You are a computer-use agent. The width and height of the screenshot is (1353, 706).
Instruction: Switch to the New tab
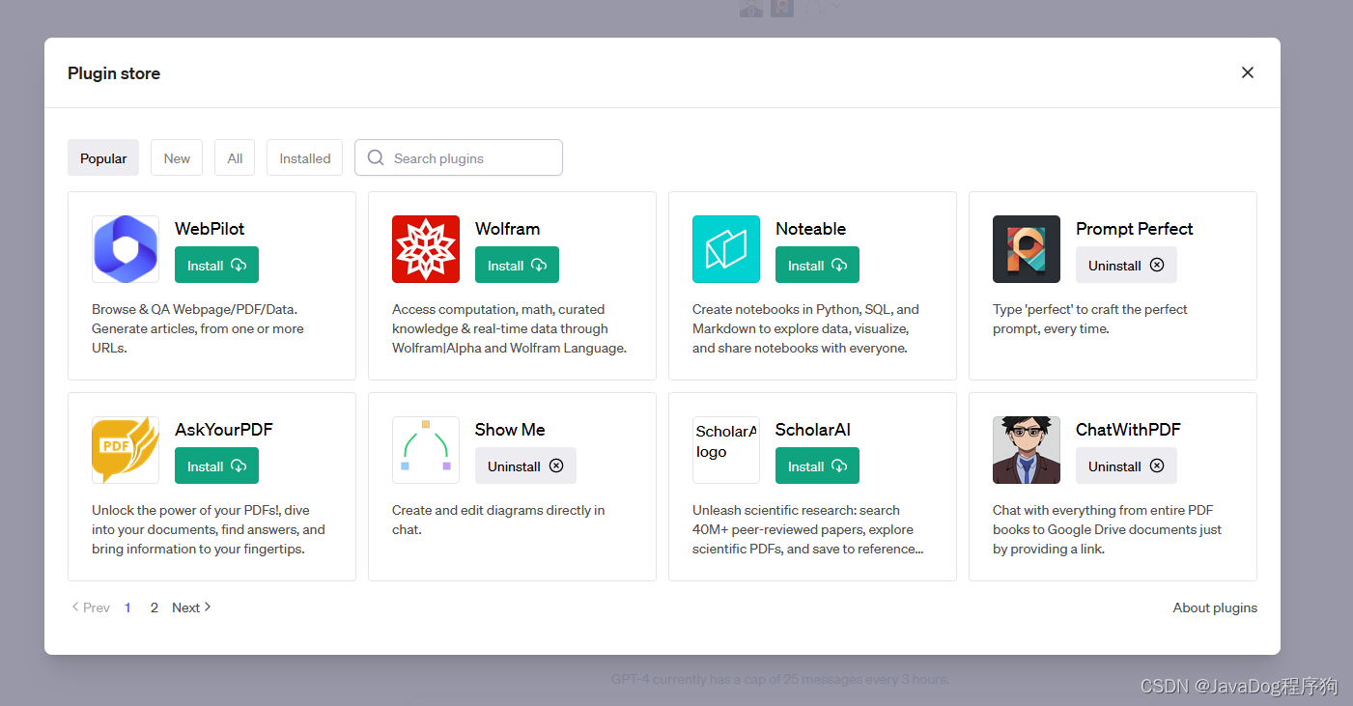pyautogui.click(x=177, y=157)
